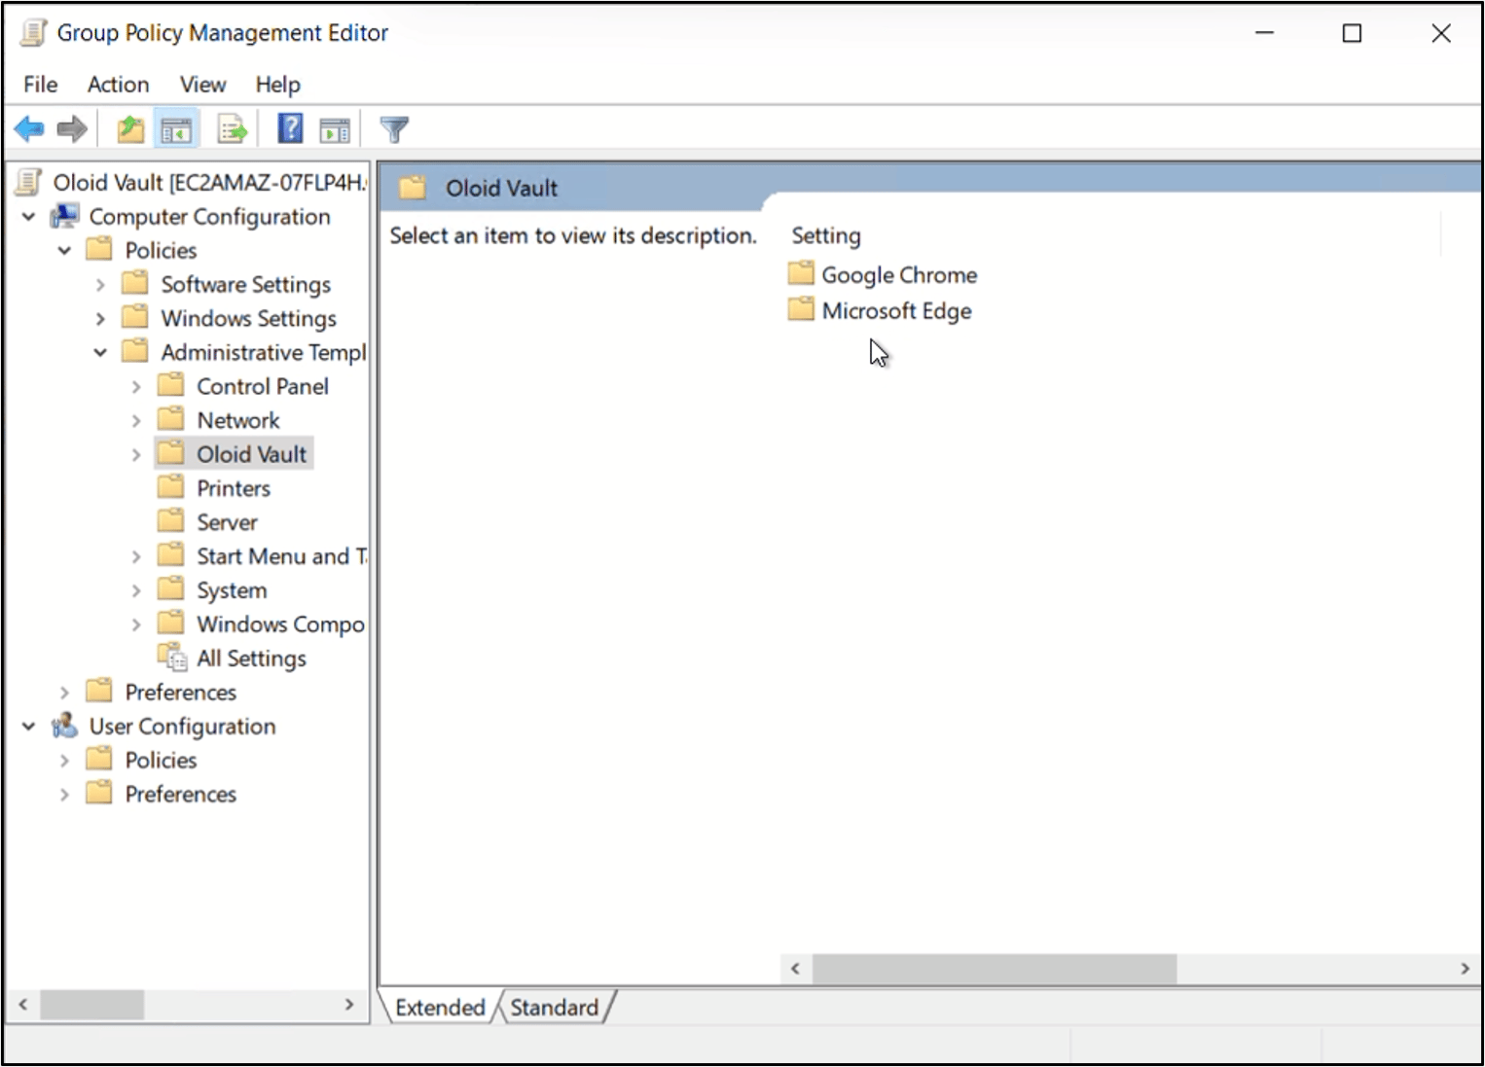Click the Printers folder icon in tree
This screenshot has height=1067, width=1485.
tap(171, 486)
